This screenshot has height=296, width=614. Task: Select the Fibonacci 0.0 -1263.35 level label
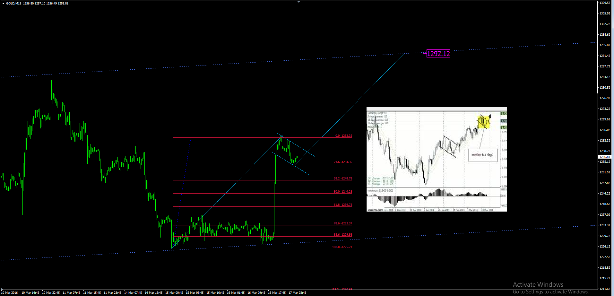(343, 136)
